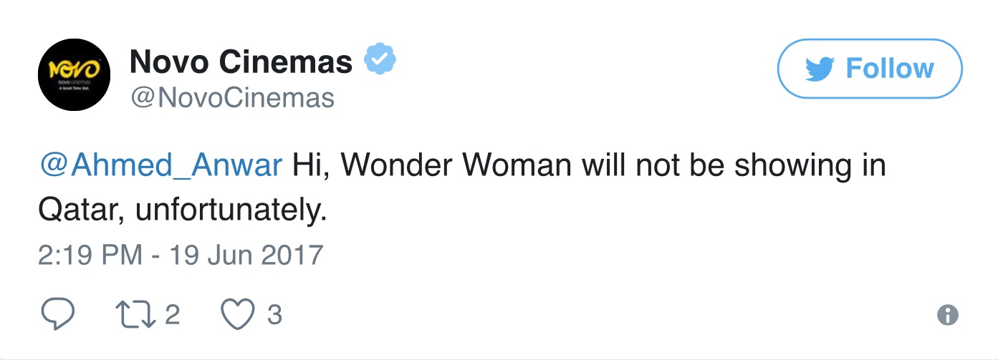Open the @Ahmed_Anwar mention link

pyautogui.click(x=160, y=166)
